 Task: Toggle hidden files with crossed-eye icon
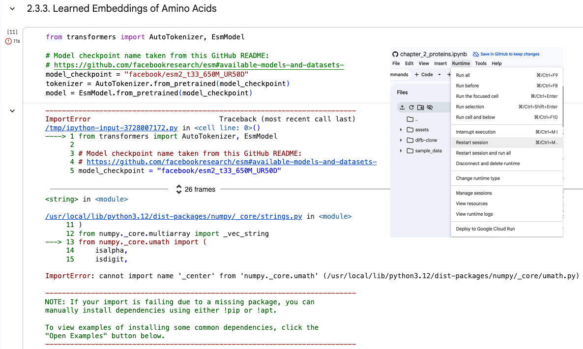[x=430, y=108]
